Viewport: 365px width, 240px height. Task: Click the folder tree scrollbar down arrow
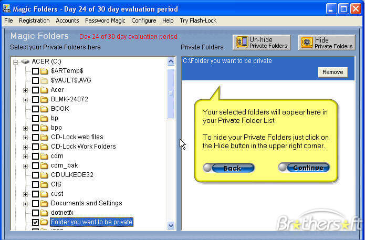coord(171,225)
